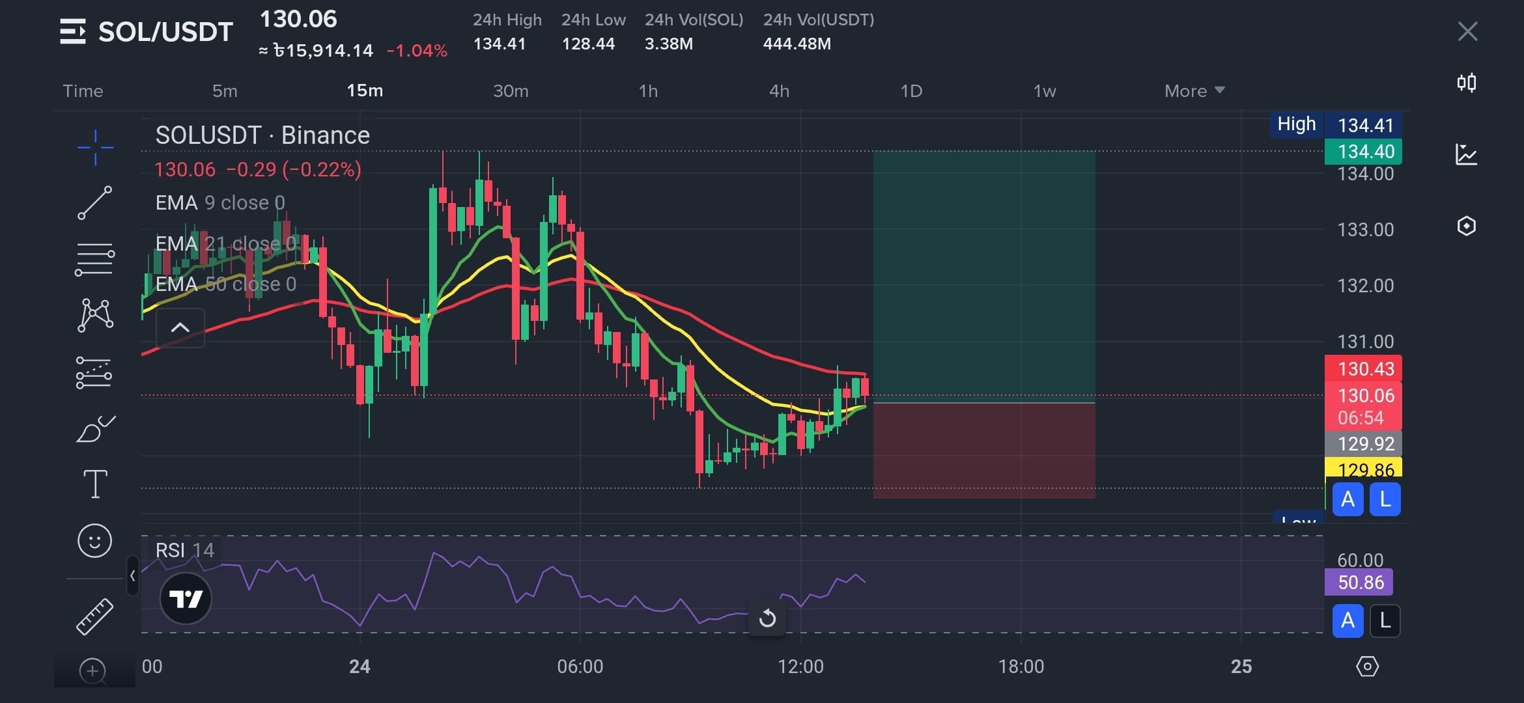Click the red 130.43 EMA price tag
This screenshot has width=1524, height=703.
[x=1364, y=369]
